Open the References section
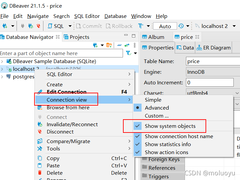 click(x=162, y=168)
